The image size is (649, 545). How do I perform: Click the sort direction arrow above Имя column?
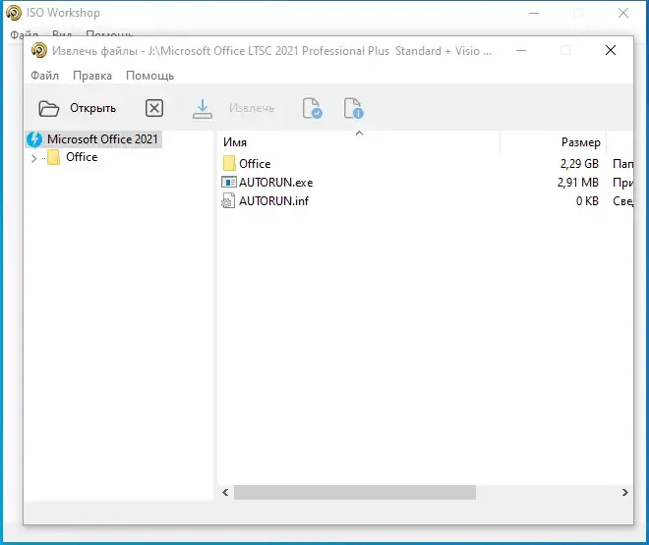pyautogui.click(x=360, y=133)
